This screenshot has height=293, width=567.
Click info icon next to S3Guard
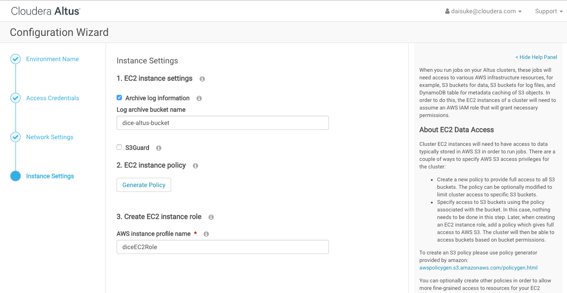[159, 148]
